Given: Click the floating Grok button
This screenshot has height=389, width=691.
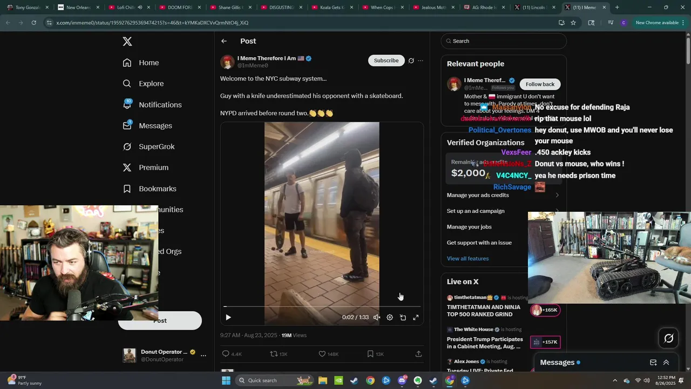Looking at the screenshot, I should (x=668, y=338).
